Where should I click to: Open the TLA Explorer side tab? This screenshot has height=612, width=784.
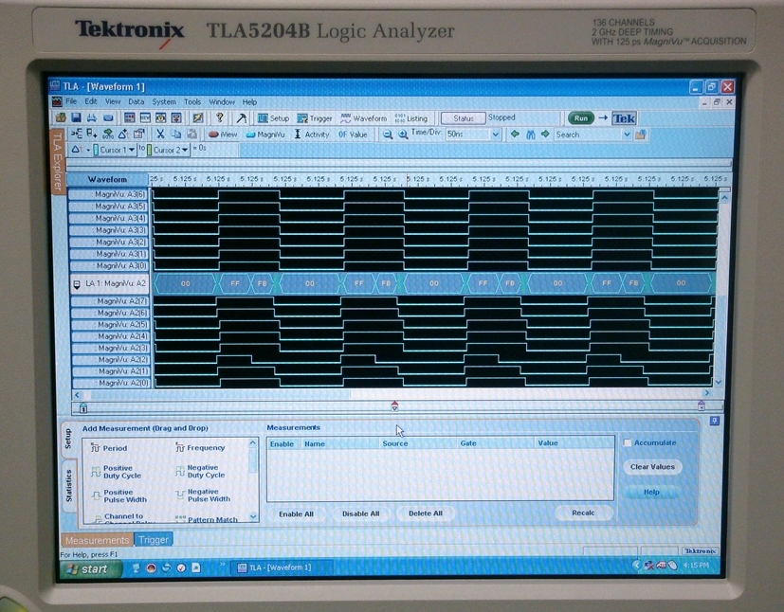(x=58, y=161)
